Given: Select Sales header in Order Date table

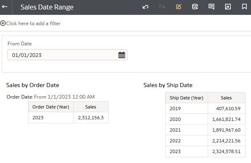Looking at the screenshot, I should [x=91, y=107].
